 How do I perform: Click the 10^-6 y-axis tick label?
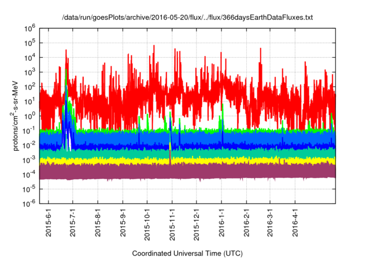(29, 203)
